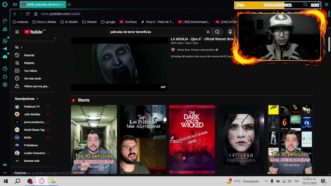Viewport: 331px width, 186px height.
Task: Submit search with magnifier button
Action: (x=217, y=32)
